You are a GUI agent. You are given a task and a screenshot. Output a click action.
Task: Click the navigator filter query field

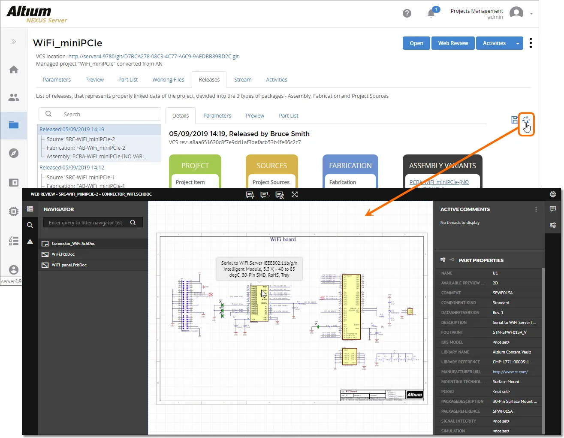pyautogui.click(x=86, y=223)
